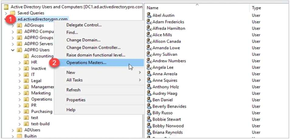Viewport: 290px width, 140px height.
Task: Open the All Tasks submenu
Action: pyautogui.click(x=99, y=80)
